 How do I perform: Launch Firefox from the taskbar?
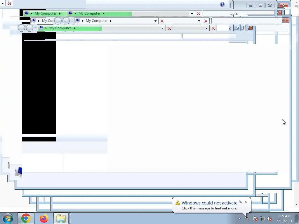click(44, 218)
